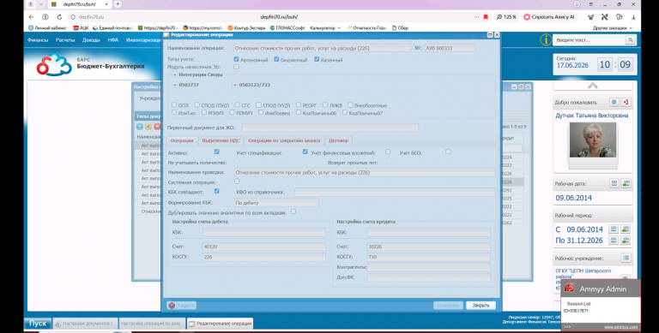The height and width of the screenshot is (333, 659).
Task: Click green reset icon for period start 09.06.2014
Action: coord(626,229)
